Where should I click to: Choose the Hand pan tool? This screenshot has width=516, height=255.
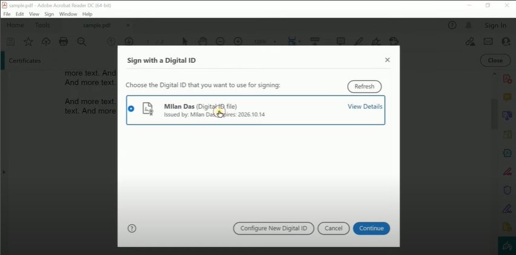[x=202, y=42]
